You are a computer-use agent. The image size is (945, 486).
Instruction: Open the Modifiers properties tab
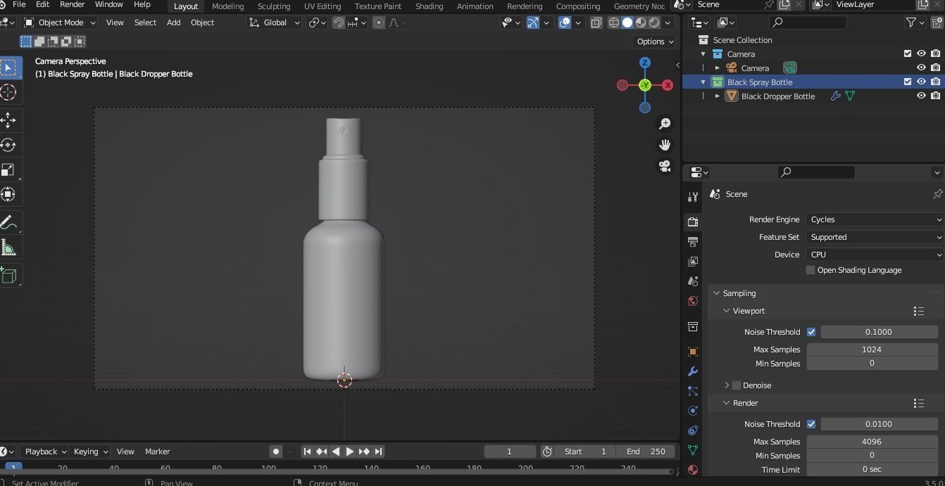[x=693, y=371]
